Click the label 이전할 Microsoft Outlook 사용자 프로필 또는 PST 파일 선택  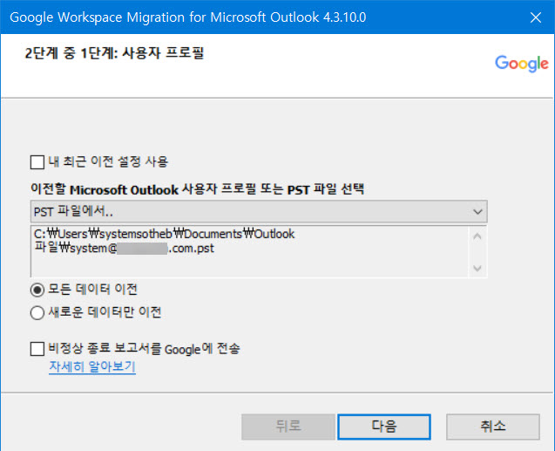[197, 189]
